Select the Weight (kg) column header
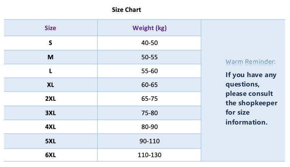290x167 pixels. (x=149, y=28)
